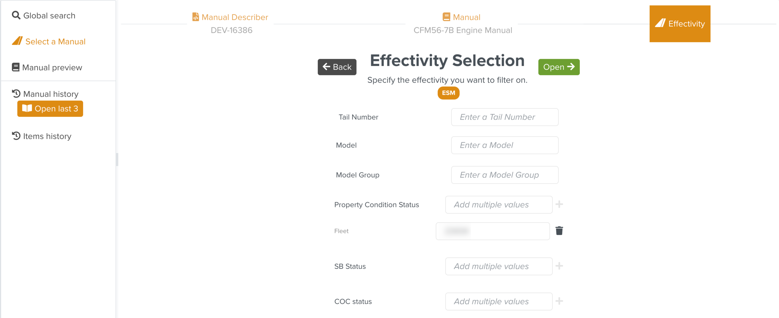The height and width of the screenshot is (318, 779).
Task: Click the Items history clock icon
Action: [x=16, y=136]
